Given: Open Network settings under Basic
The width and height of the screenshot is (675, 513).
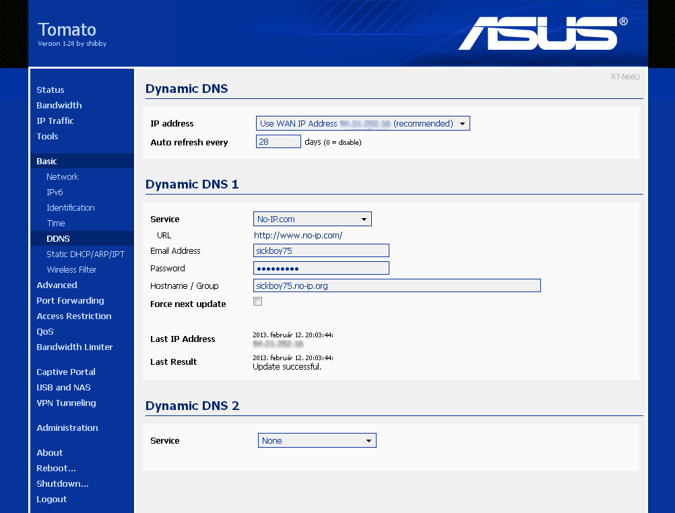Looking at the screenshot, I should coord(63,177).
